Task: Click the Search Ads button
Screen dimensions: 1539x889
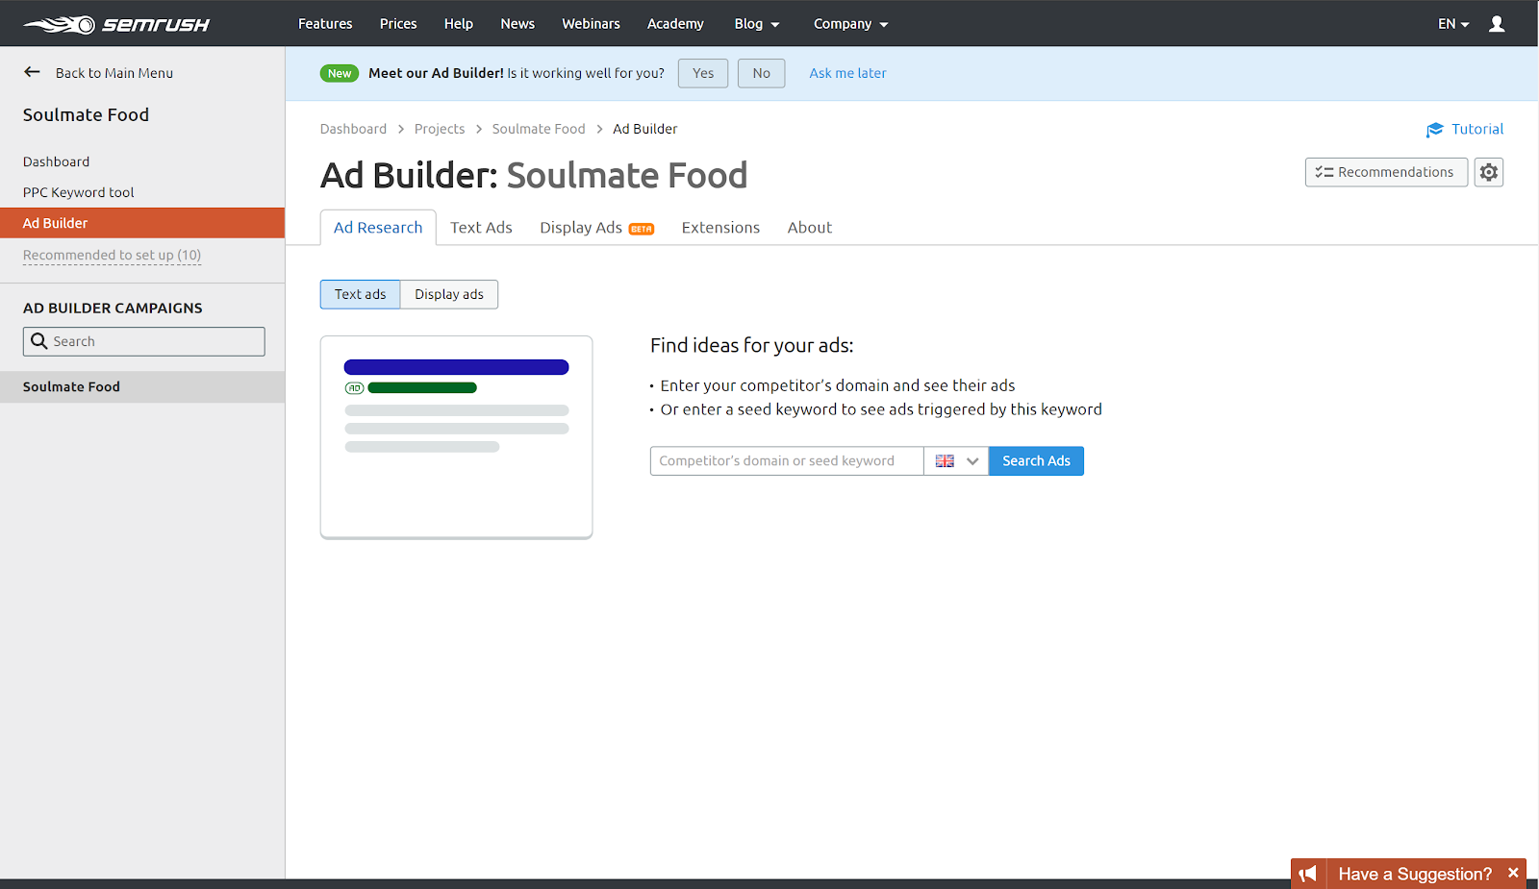Action: [x=1036, y=461]
